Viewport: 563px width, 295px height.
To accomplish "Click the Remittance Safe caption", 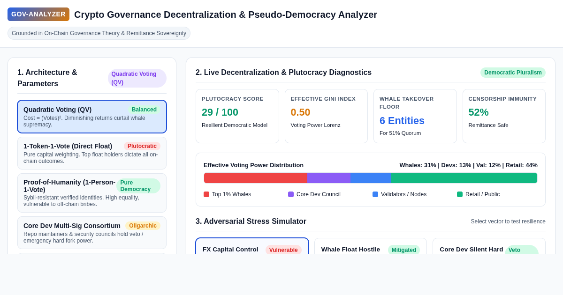I will pyautogui.click(x=488, y=125).
